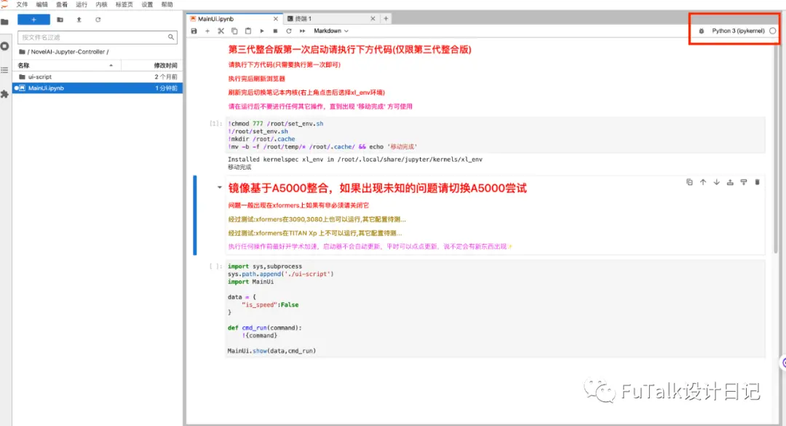Run the selected cell with play icon
The height and width of the screenshot is (426, 786).
(x=262, y=31)
